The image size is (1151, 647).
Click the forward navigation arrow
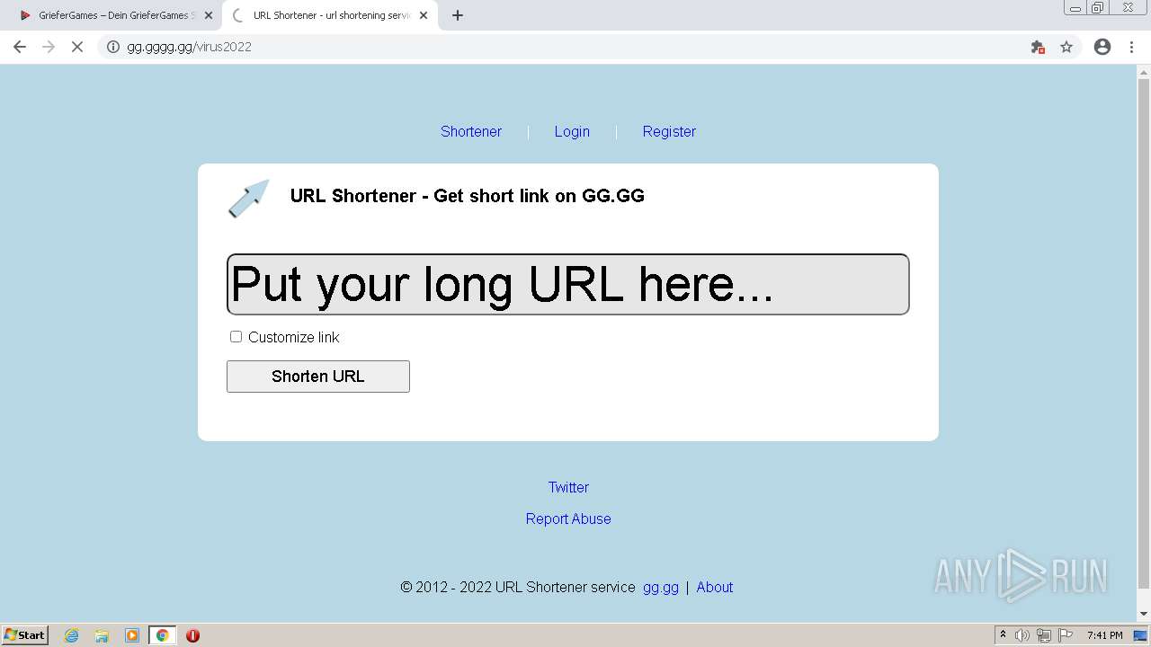(x=49, y=47)
